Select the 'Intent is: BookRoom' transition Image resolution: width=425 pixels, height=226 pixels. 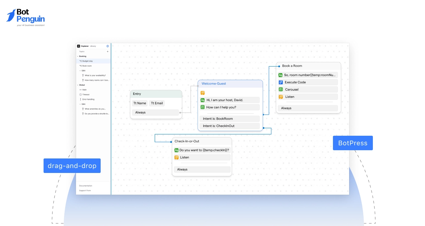click(229, 119)
